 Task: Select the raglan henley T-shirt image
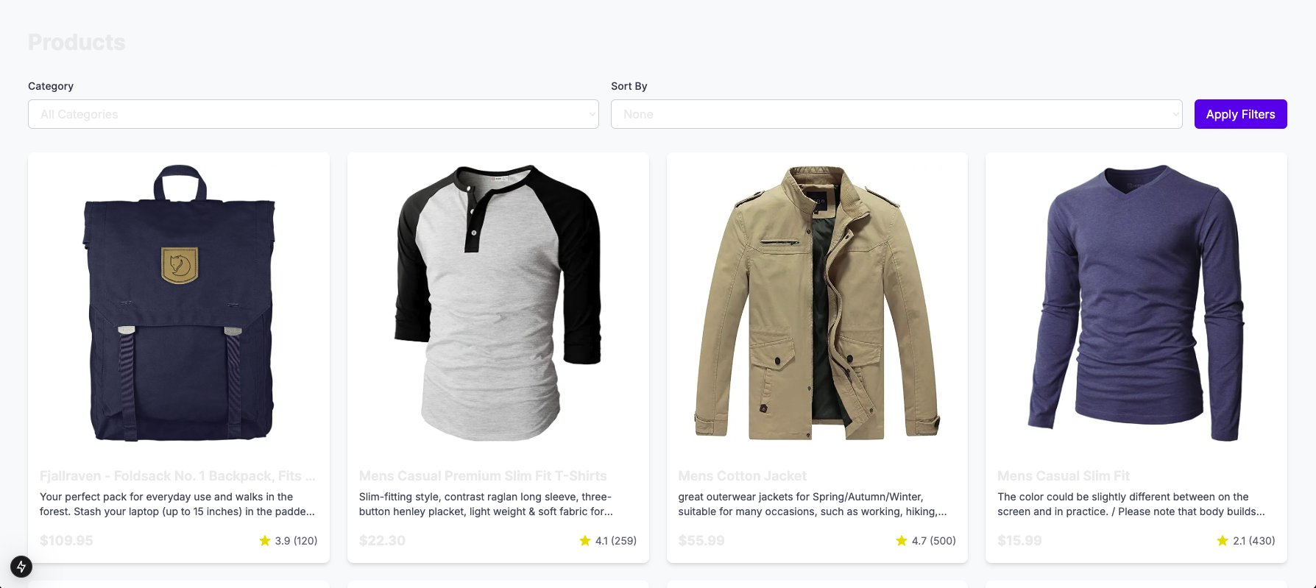(x=498, y=302)
